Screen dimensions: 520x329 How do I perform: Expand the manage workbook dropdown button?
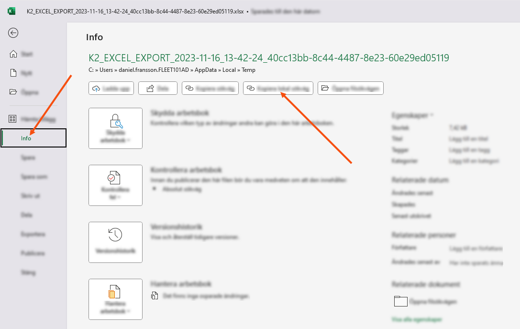(115, 299)
